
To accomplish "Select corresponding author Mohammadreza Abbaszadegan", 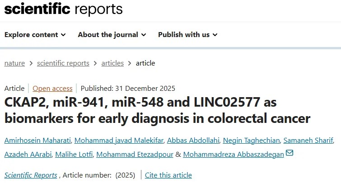I will pos(233,154).
